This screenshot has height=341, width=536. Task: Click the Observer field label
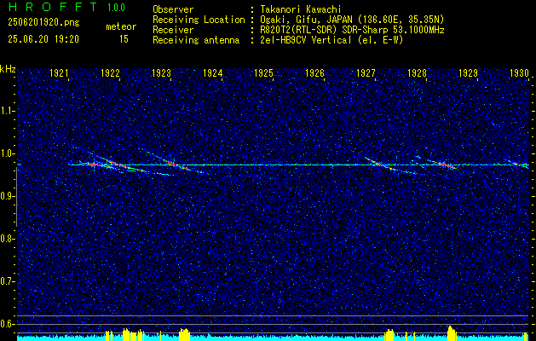coord(173,9)
